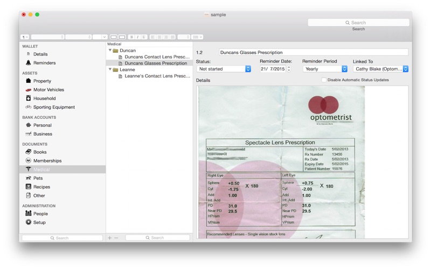Select the Books icon
Image resolution: width=431 pixels, height=269 pixels.
point(29,152)
